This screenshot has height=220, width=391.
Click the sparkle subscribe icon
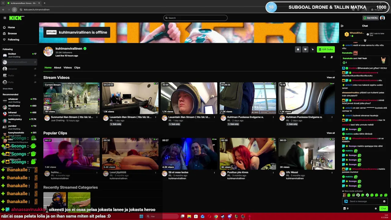coord(312,49)
